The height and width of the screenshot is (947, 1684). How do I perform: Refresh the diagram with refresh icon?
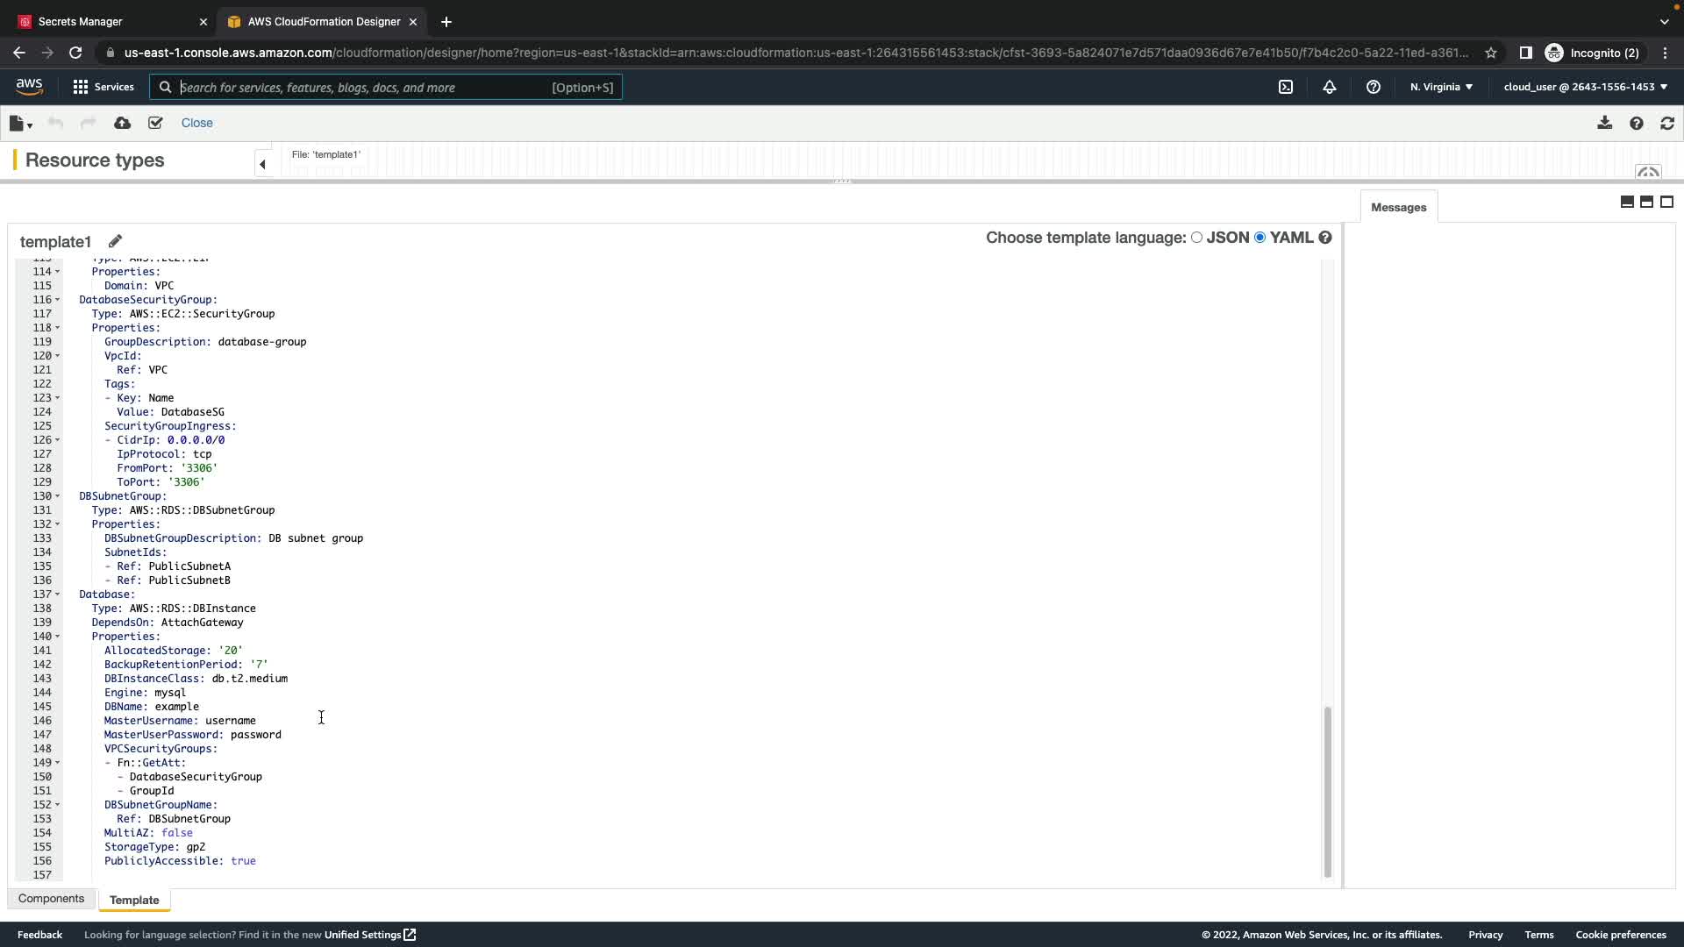[x=1667, y=124]
